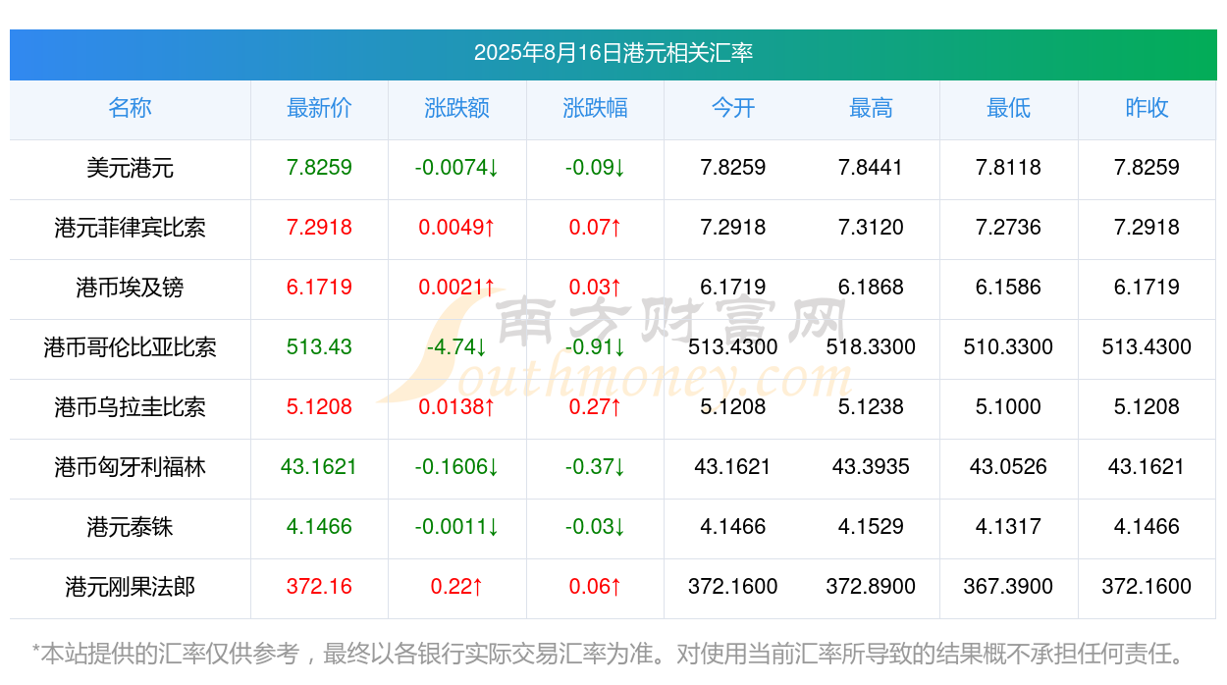Viewport: 1227px width, 685px height.
Task: Click percent change 0.07↑
Action: [595, 228]
